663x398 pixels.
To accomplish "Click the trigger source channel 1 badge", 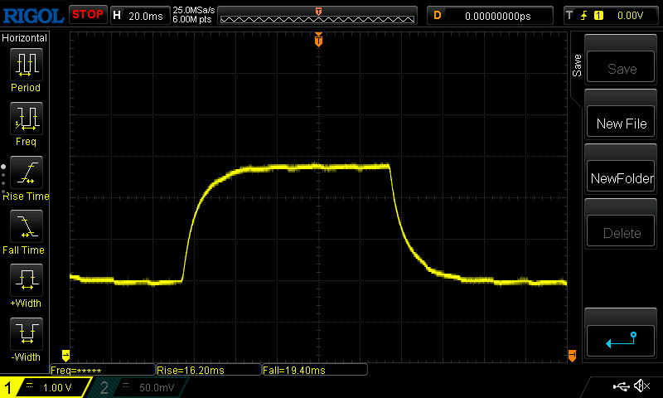I will point(598,16).
